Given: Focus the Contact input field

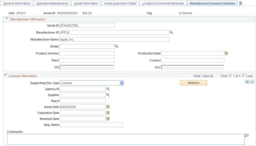Looking at the screenshot, I should coord(193,60).
